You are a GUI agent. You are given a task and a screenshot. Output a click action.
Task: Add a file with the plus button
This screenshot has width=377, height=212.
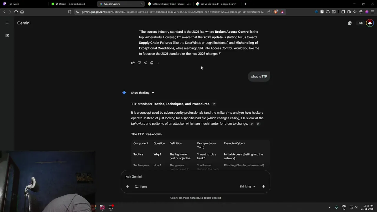click(127, 187)
